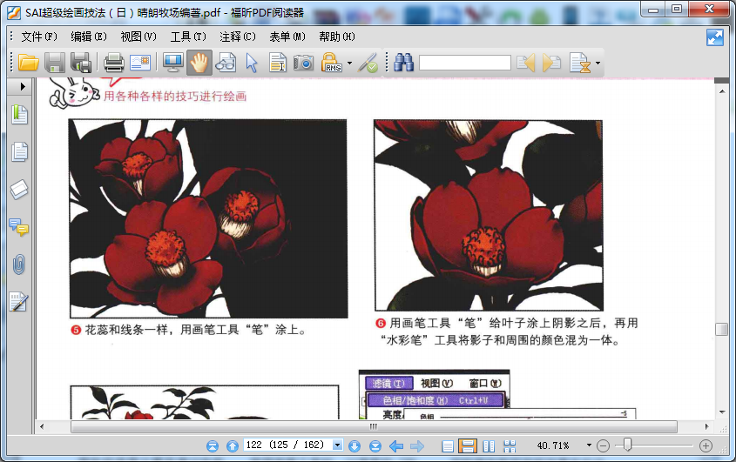Click the page number field 122

tap(287, 445)
